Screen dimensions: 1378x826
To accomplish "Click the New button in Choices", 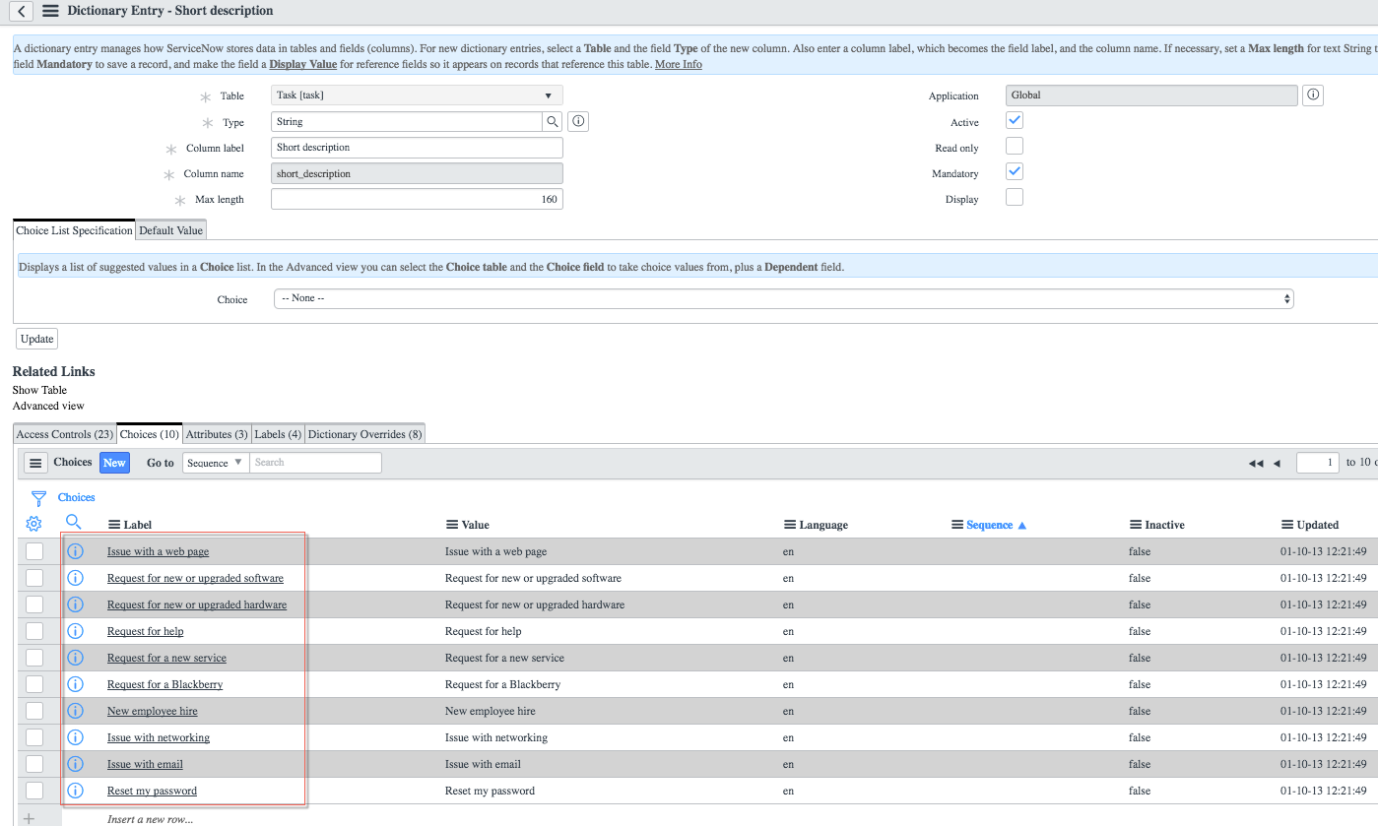I will (114, 463).
